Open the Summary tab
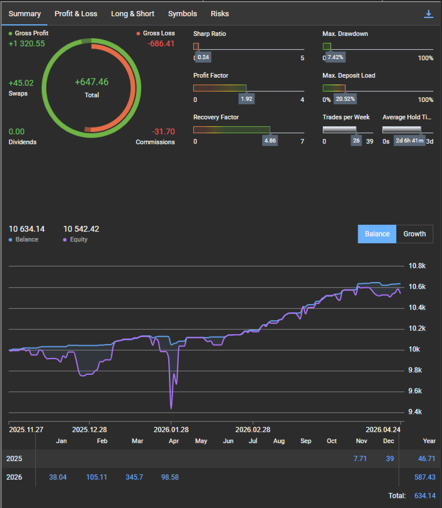The height and width of the screenshot is (508, 442). tap(25, 13)
